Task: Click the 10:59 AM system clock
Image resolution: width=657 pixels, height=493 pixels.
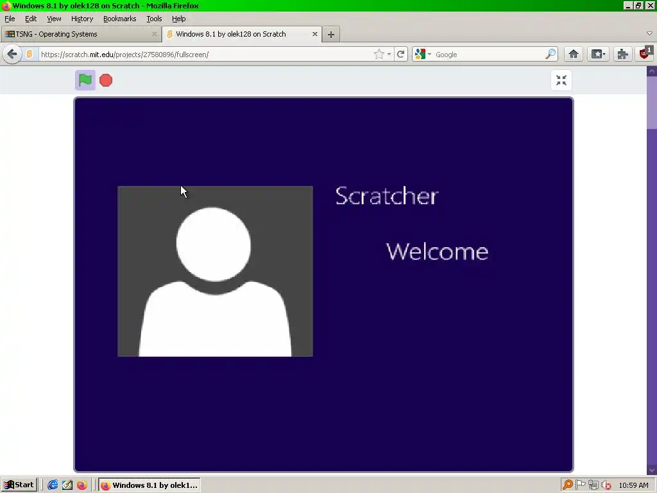Action: [633, 485]
